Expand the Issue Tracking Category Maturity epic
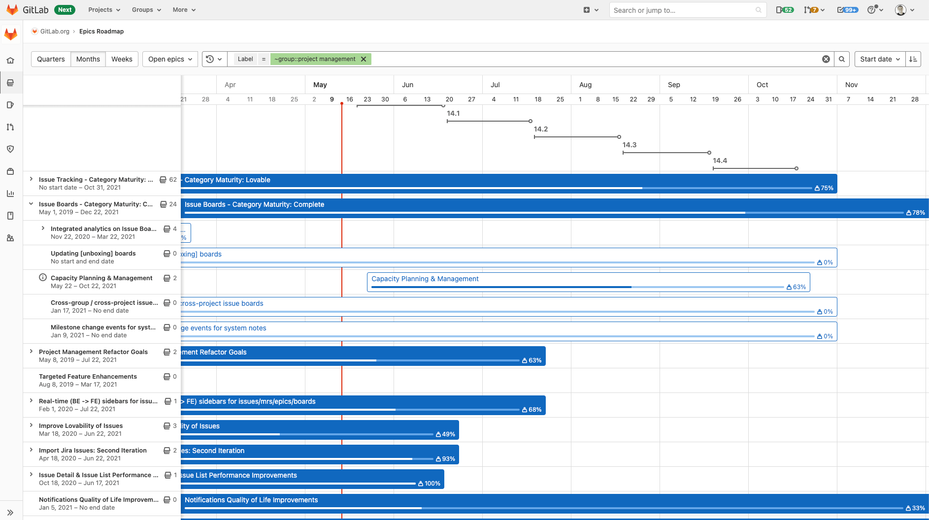The width and height of the screenshot is (929, 520). (32, 179)
